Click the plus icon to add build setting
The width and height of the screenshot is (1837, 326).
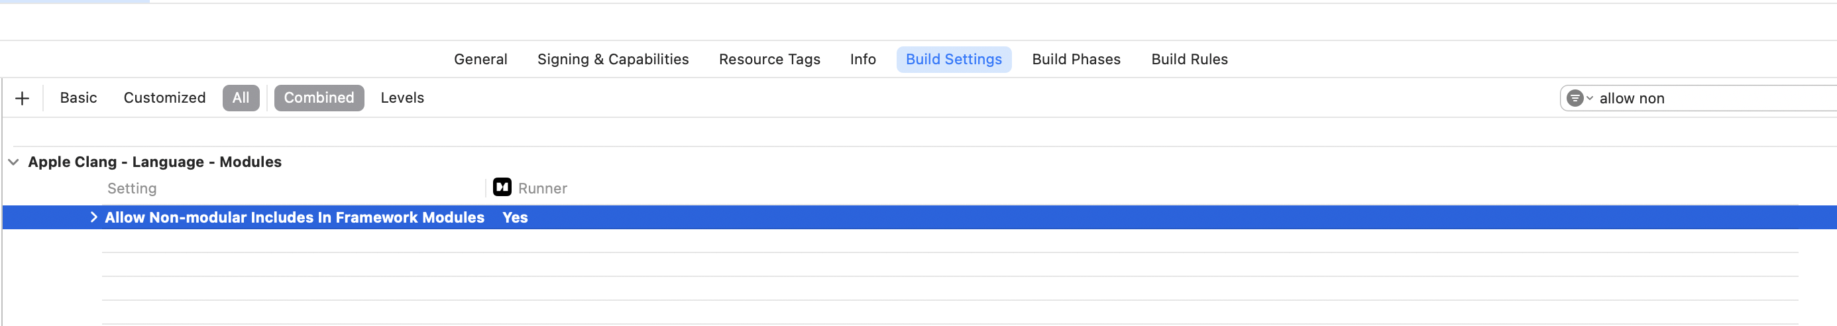tap(22, 99)
